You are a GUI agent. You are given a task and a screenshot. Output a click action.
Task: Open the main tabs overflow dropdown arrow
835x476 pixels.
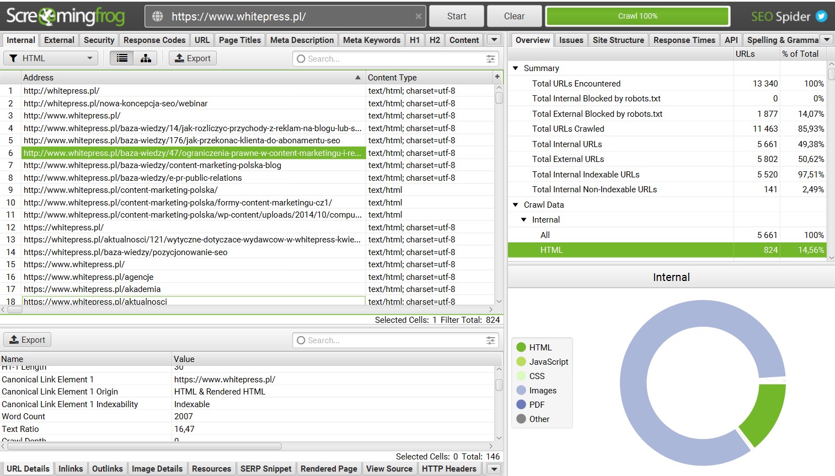pos(494,40)
